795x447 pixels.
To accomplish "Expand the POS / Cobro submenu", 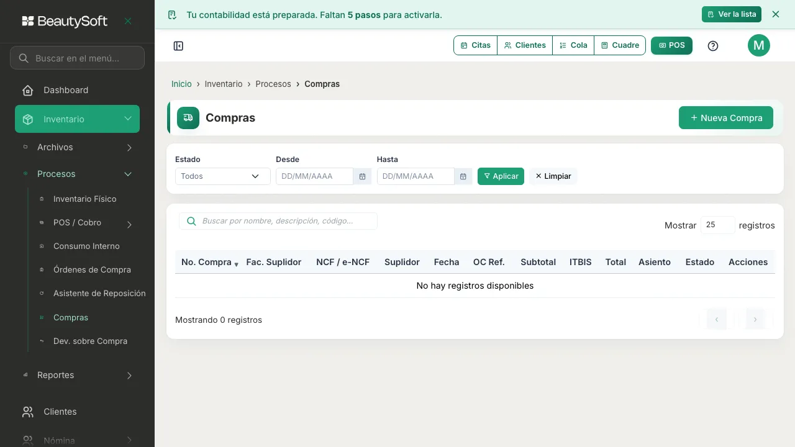I will tap(129, 225).
